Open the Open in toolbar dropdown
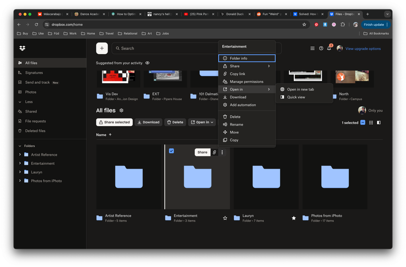406x267 pixels. pos(202,122)
